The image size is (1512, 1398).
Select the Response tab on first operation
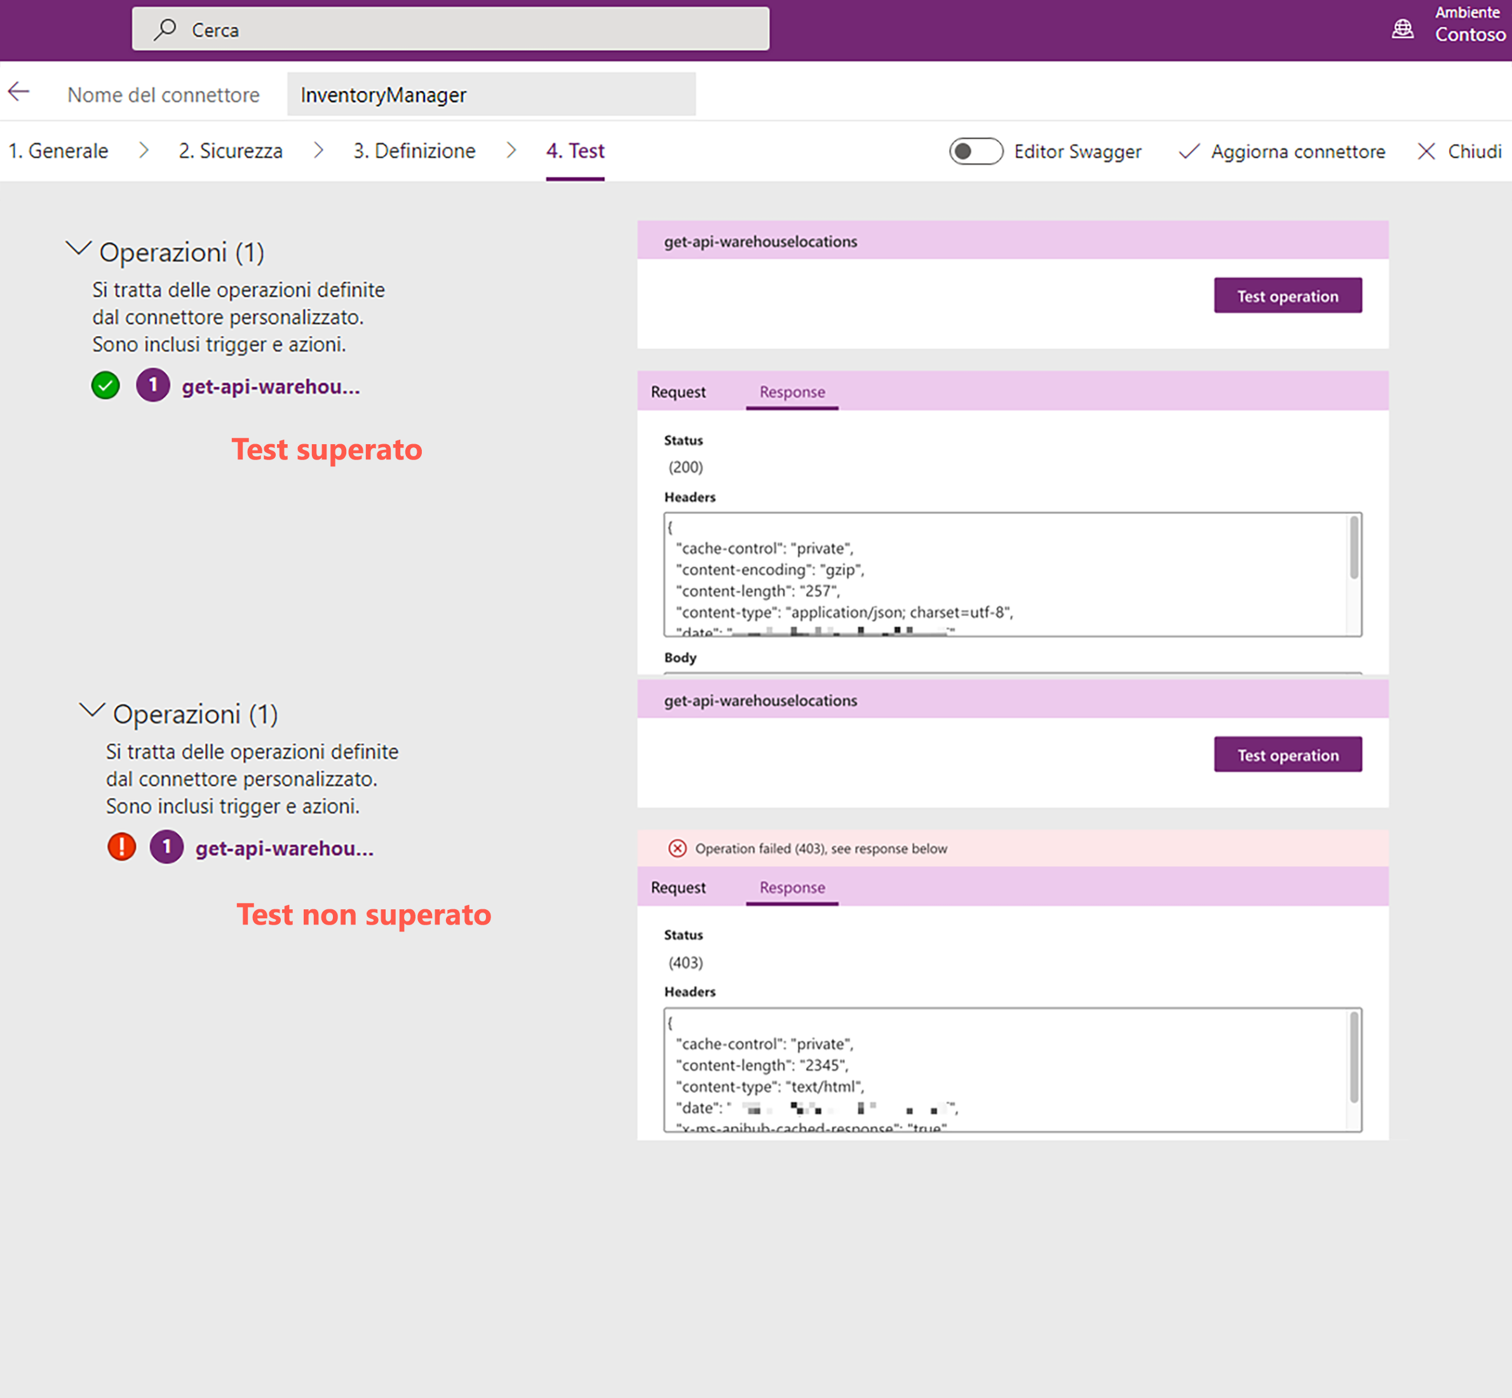(x=792, y=391)
